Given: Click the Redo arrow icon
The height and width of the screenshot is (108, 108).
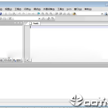Looking at the screenshot, I should pyautogui.click(x=24, y=14).
